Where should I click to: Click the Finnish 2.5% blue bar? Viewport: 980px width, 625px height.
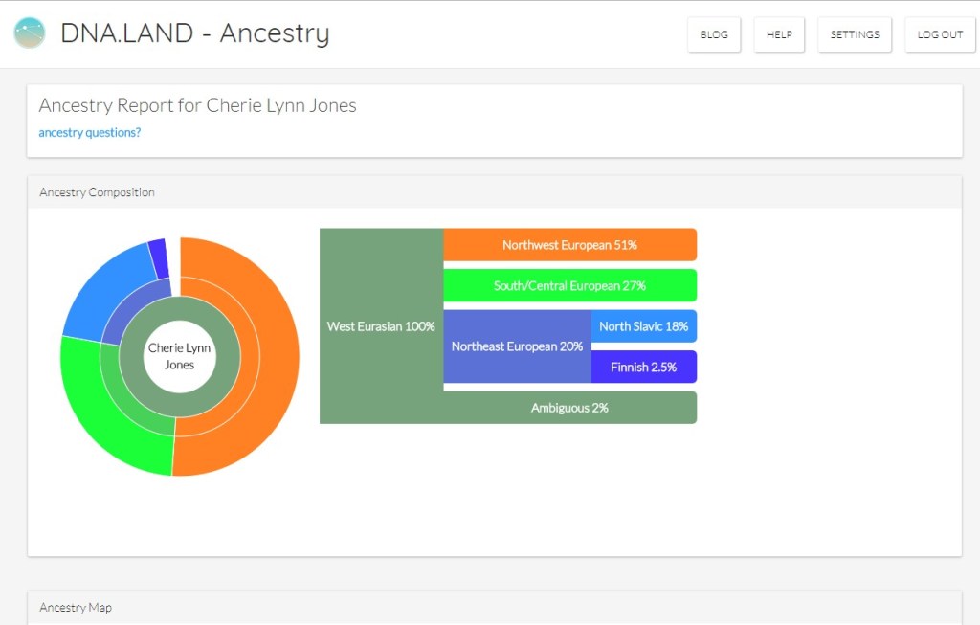(x=643, y=367)
